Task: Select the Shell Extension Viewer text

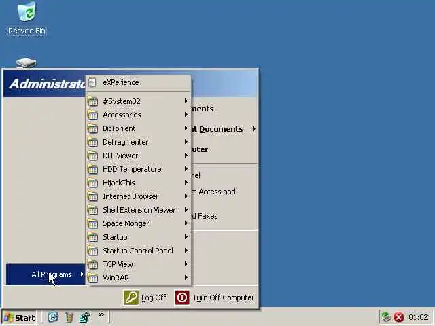Action: coord(139,210)
